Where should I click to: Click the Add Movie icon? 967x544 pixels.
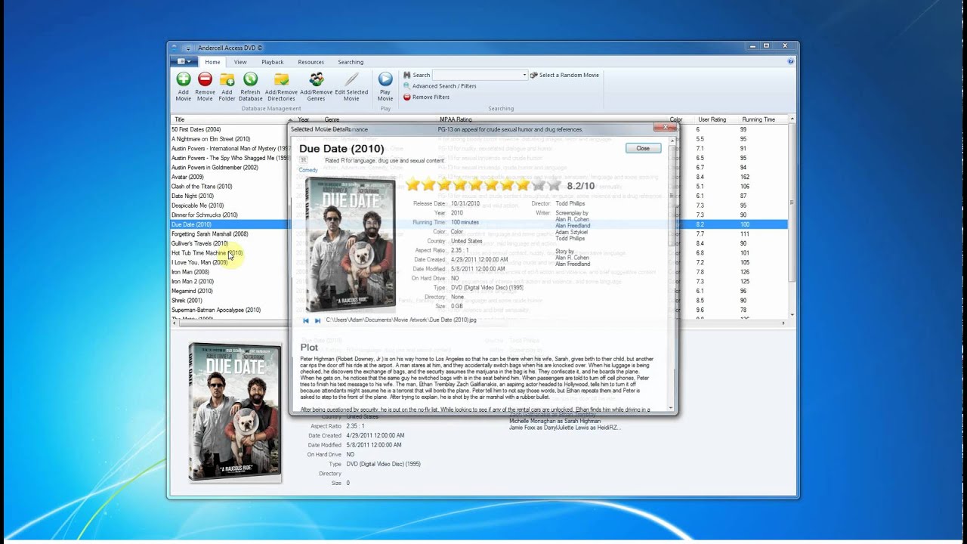coord(184,79)
